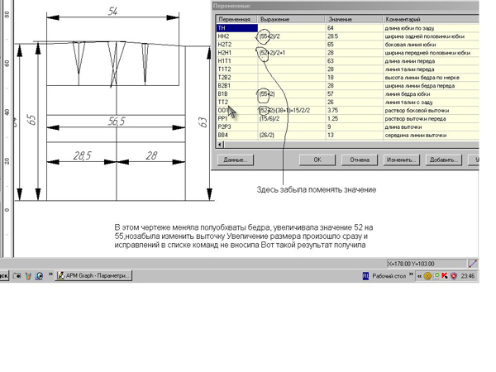Select the HH2 variable row
Image resolution: width=496 pixels, height=372 pixels.
[x=348, y=36]
